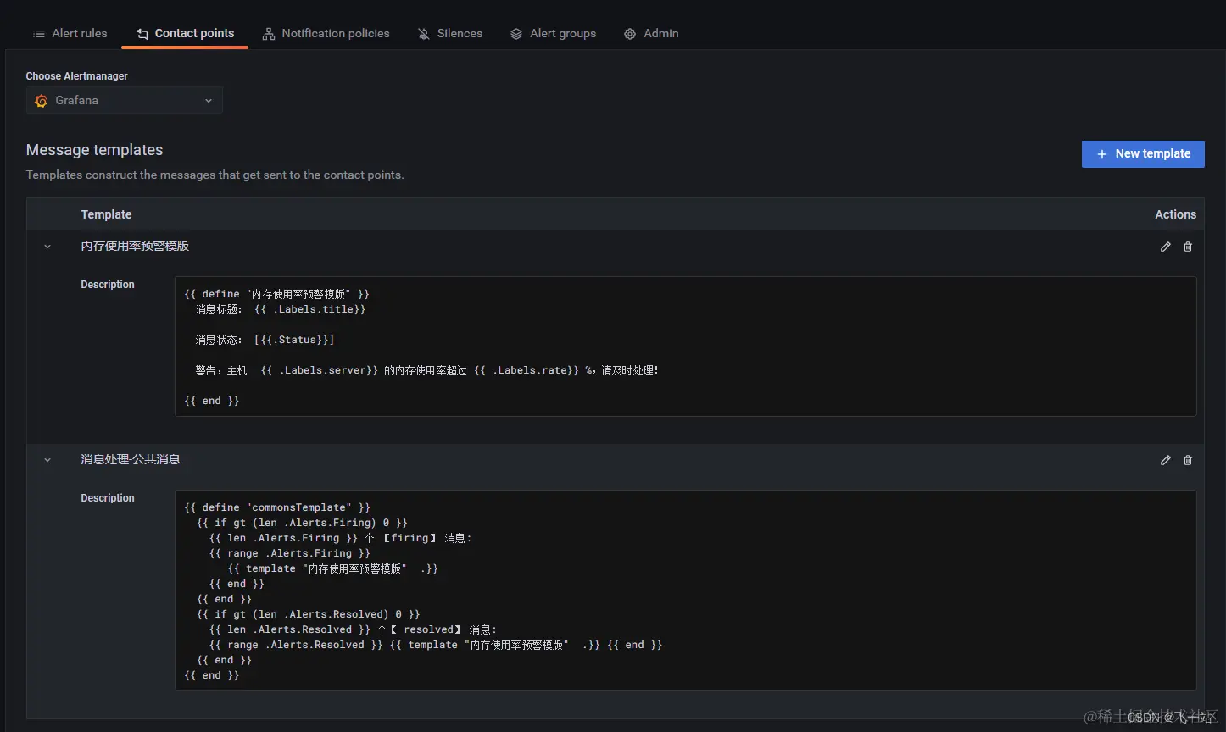Image resolution: width=1226 pixels, height=732 pixels.
Task: Click the [{{.Status}}] status code line
Action: pos(265,340)
